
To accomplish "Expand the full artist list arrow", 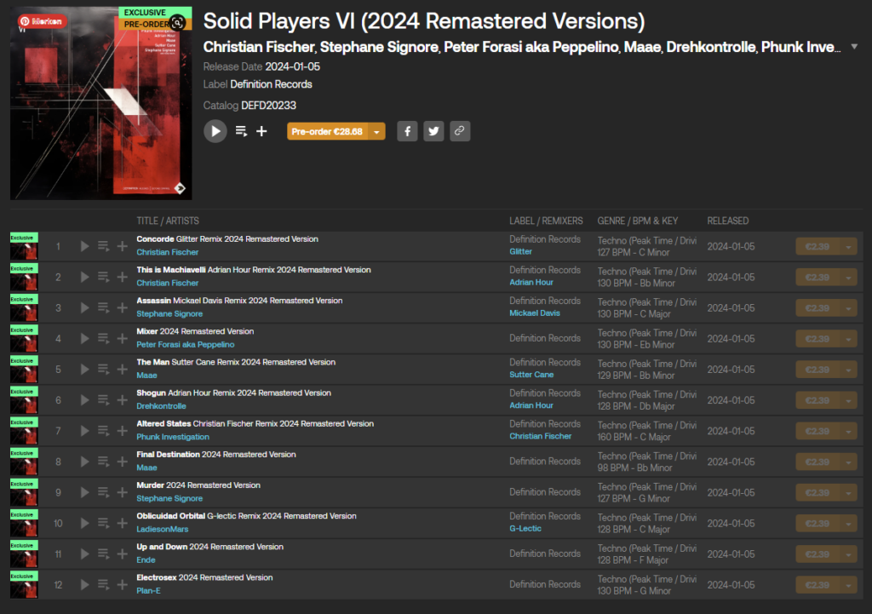I will [x=854, y=47].
